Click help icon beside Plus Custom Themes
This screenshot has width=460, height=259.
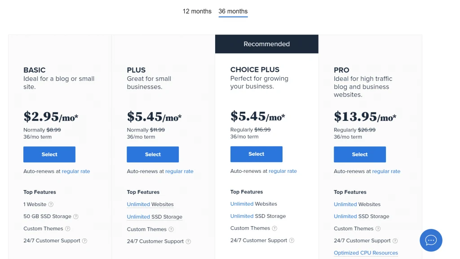tap(171, 229)
